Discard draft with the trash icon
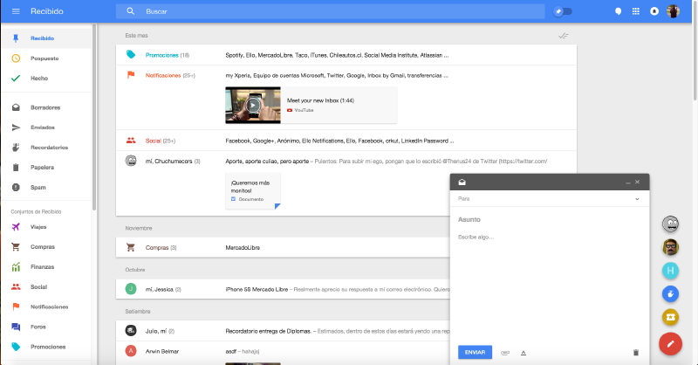 click(x=635, y=352)
